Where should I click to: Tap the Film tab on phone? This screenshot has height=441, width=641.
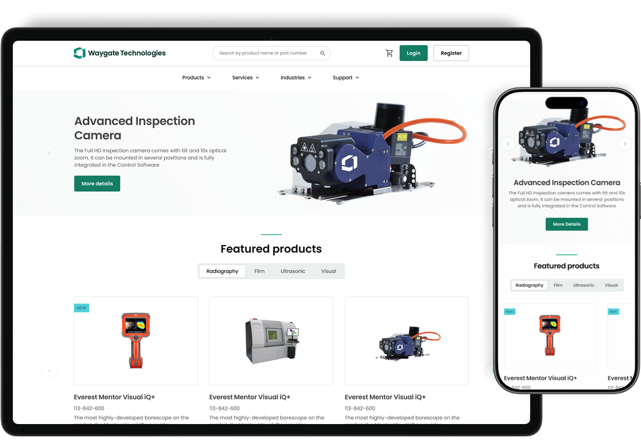tap(558, 285)
